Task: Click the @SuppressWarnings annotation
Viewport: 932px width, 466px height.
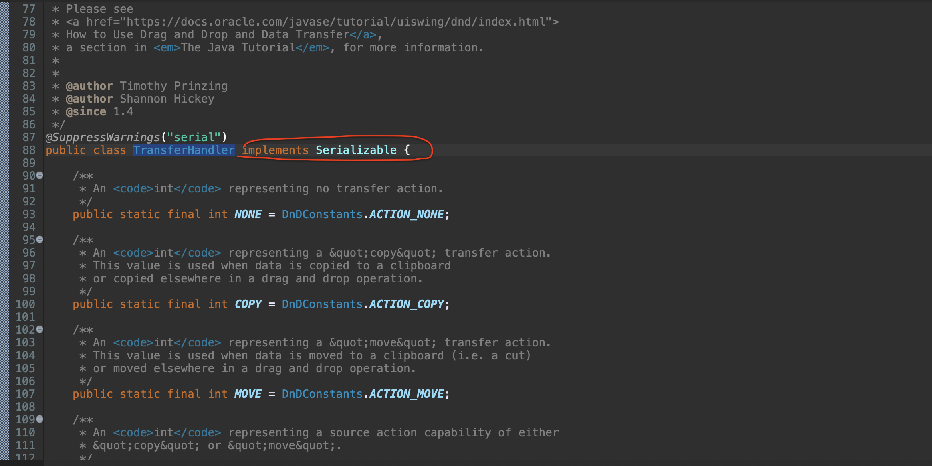Action: [x=103, y=137]
